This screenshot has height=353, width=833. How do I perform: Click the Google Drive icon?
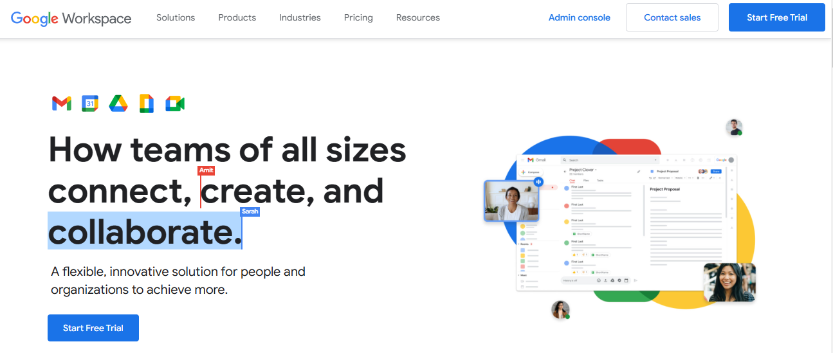[x=118, y=103]
